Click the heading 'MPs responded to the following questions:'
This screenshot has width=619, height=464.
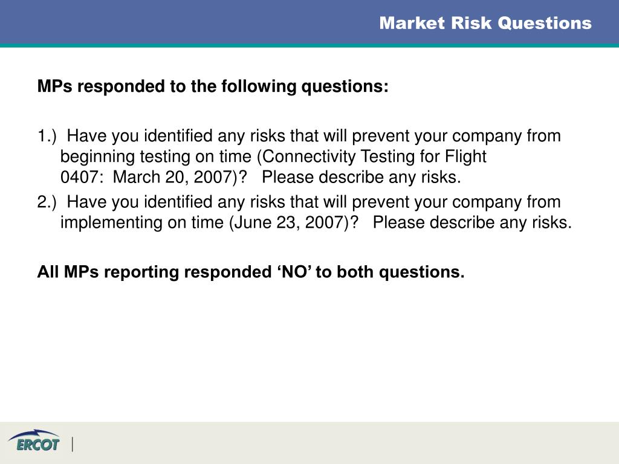pyautogui.click(x=213, y=86)
